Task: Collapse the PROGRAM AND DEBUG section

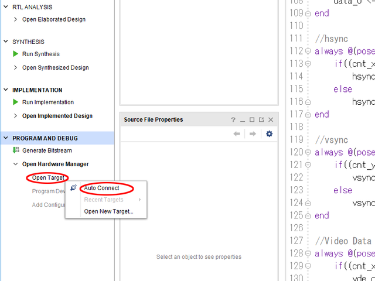Action: [6, 138]
